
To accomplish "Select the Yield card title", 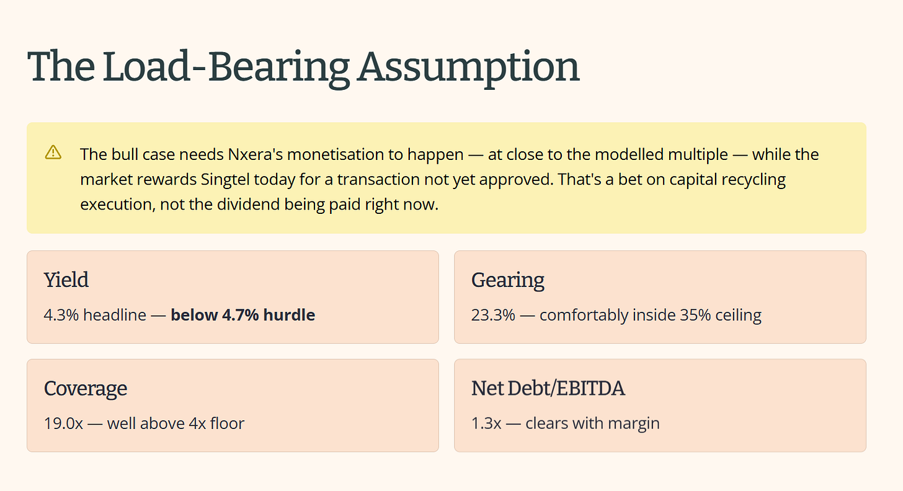I will (x=66, y=280).
